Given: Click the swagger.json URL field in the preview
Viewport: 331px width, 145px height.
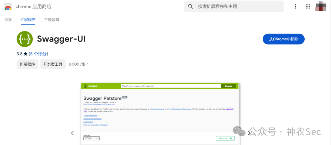Looking at the screenshot, I should tap(171, 86).
